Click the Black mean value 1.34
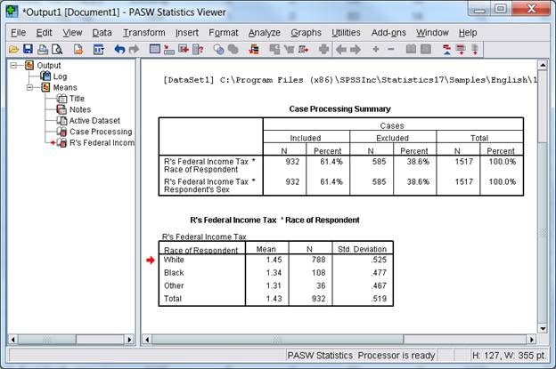Image resolution: width=556 pixels, height=369 pixels. coord(274,273)
